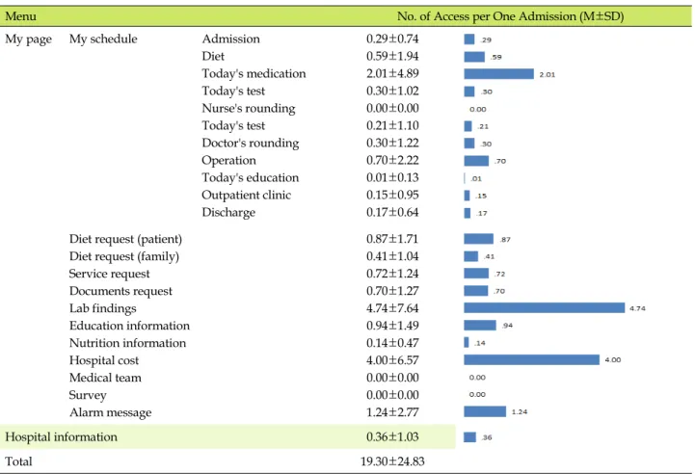Click the bar labeled 2.01
695x474 pixels.
[498, 74]
